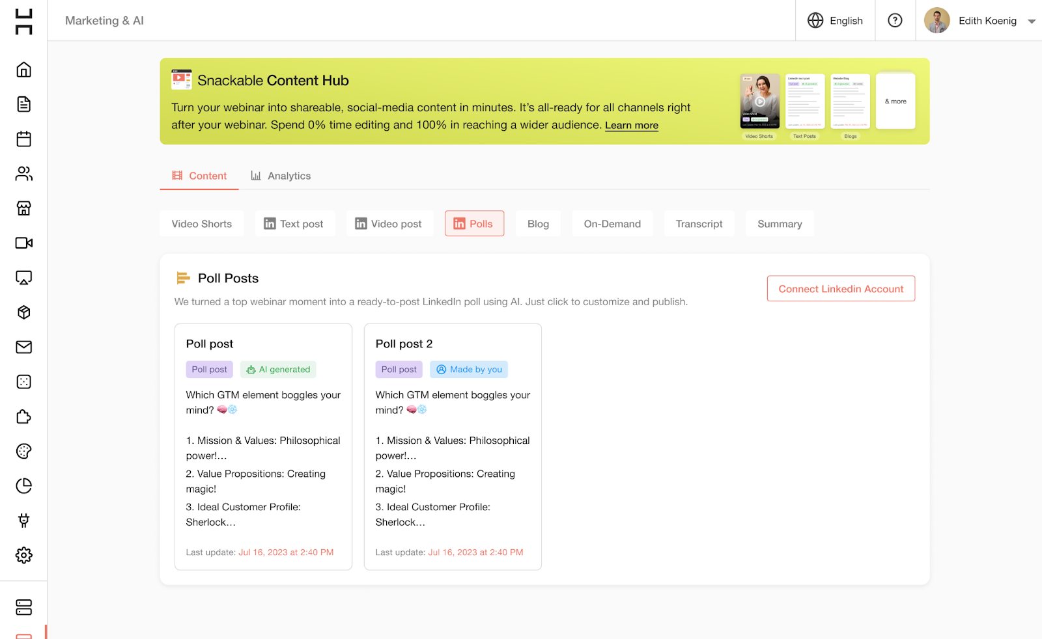Open the mail envelope sidebar icon
This screenshot has width=1042, height=639.
[x=23, y=347]
